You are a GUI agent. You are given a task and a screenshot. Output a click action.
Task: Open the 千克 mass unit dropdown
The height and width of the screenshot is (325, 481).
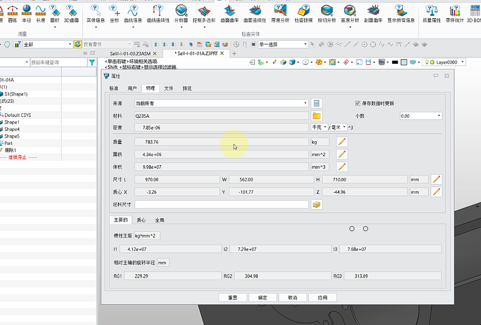point(318,127)
